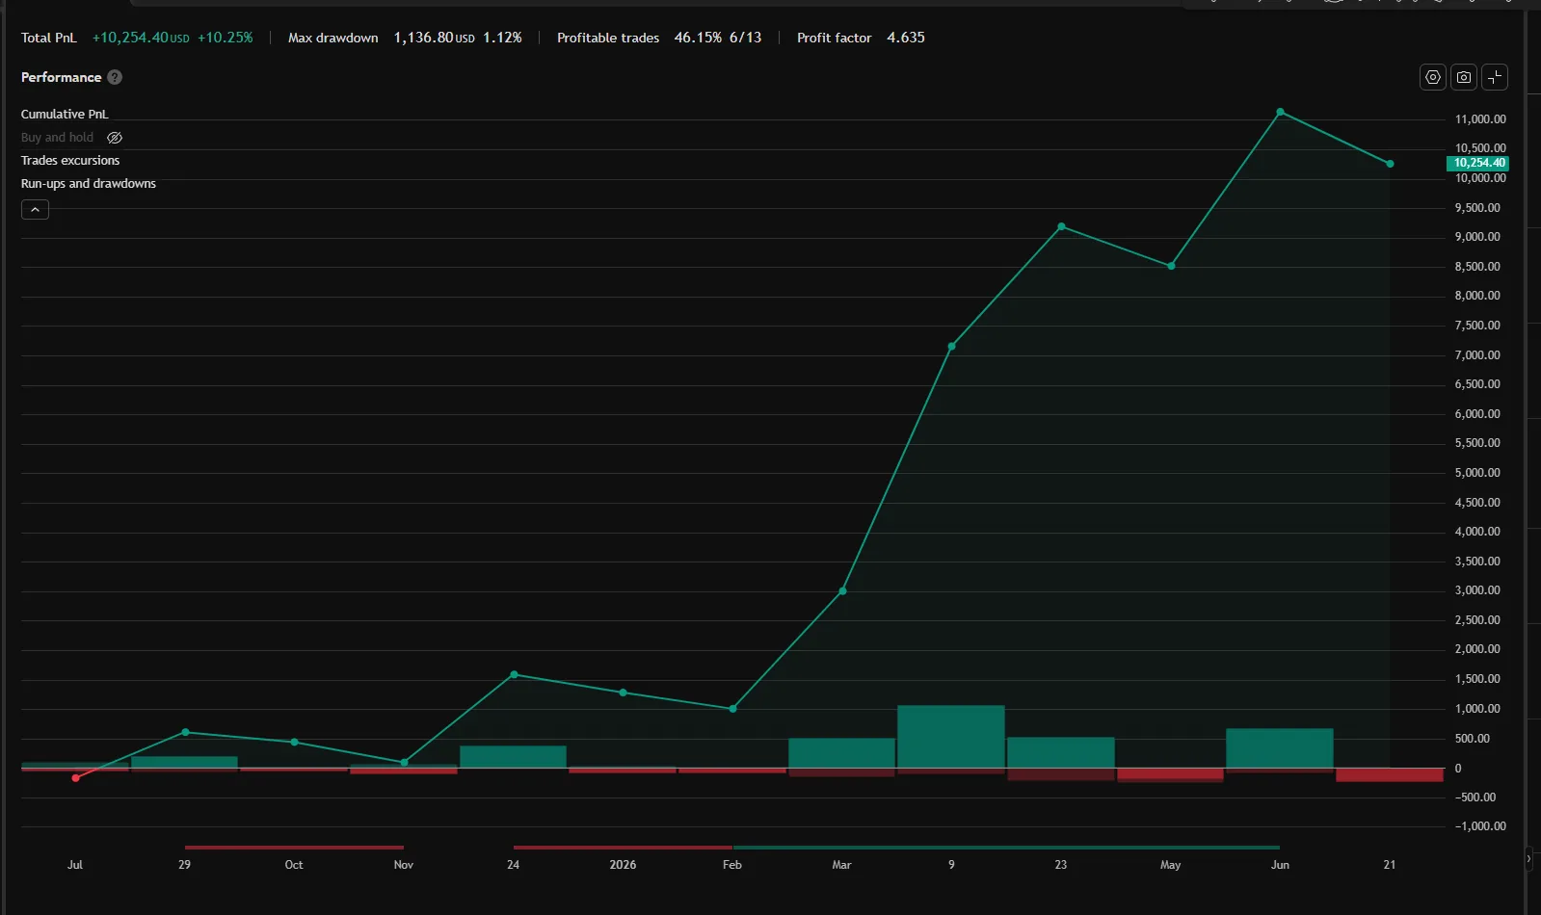
Task: Click the Jun x-axis label
Action: pyautogui.click(x=1280, y=865)
